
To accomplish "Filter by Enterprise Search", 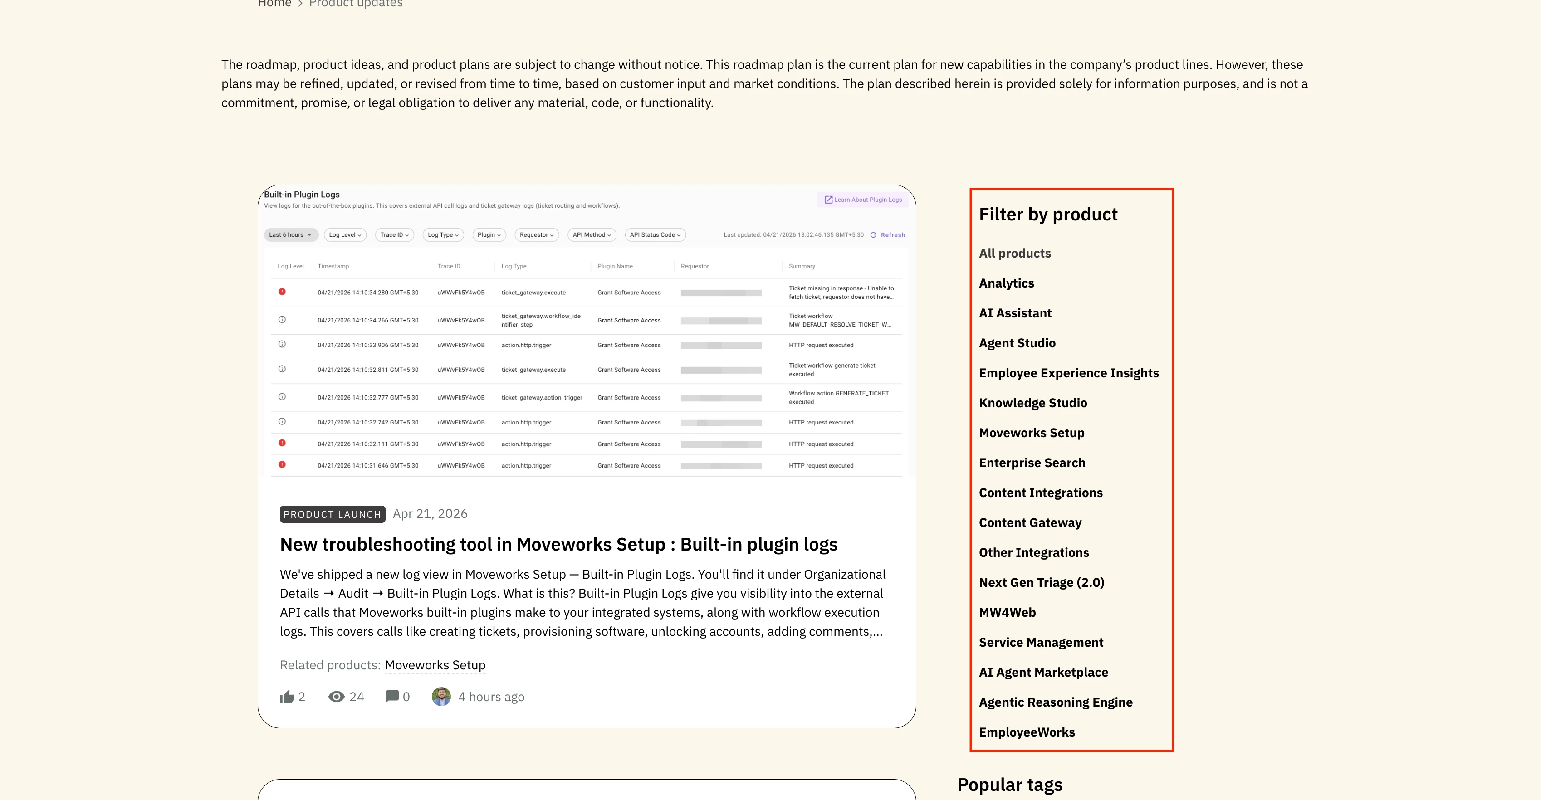I will (1032, 463).
